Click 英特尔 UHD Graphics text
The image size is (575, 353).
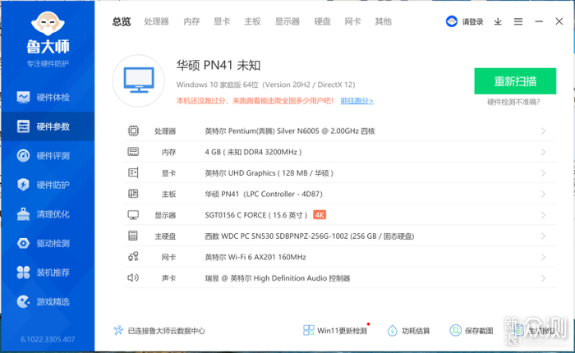[x=269, y=172]
